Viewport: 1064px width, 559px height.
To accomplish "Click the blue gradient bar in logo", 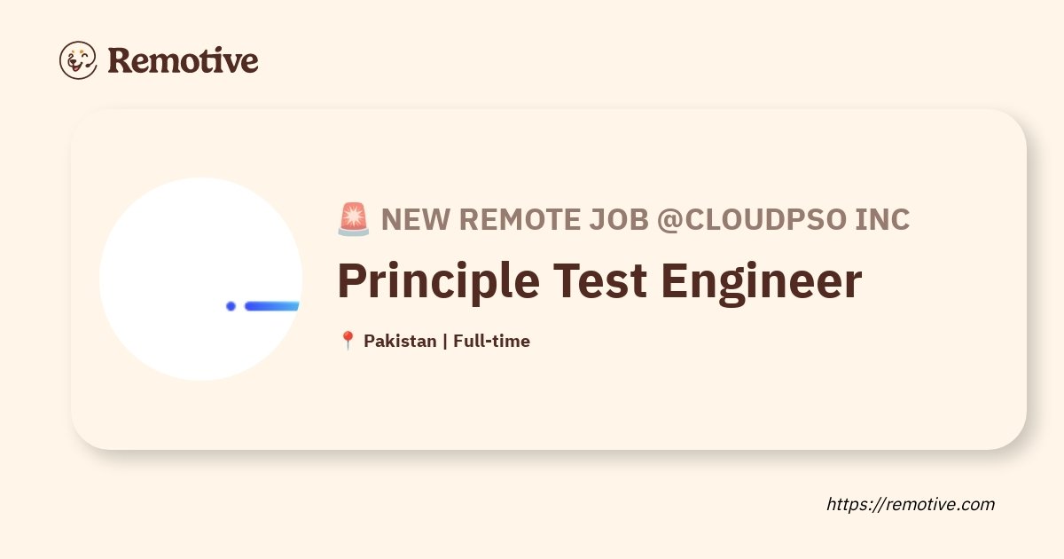I will click(271, 306).
